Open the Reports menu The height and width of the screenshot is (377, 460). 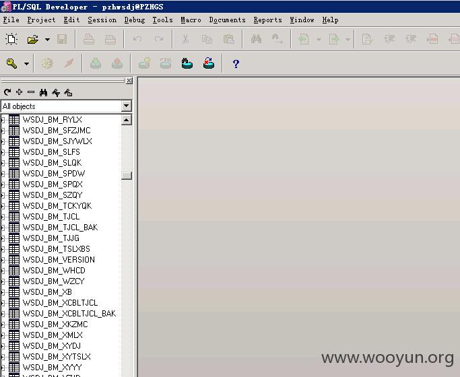[268, 20]
